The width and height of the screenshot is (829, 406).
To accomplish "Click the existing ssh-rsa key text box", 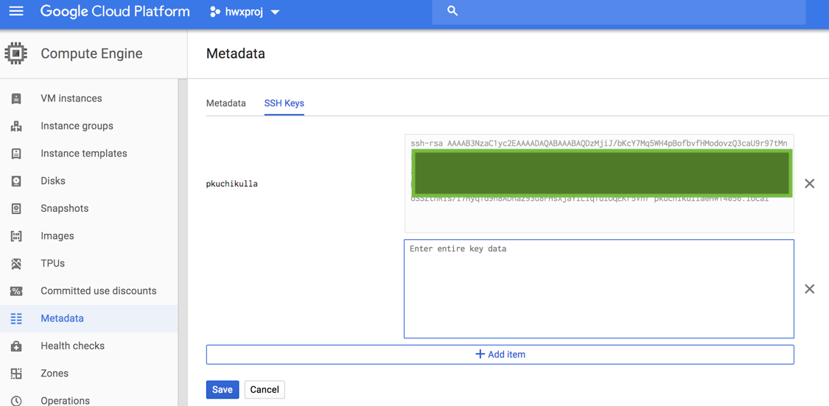I will click(599, 183).
